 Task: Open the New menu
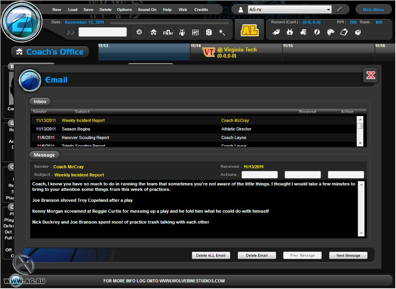click(x=57, y=10)
